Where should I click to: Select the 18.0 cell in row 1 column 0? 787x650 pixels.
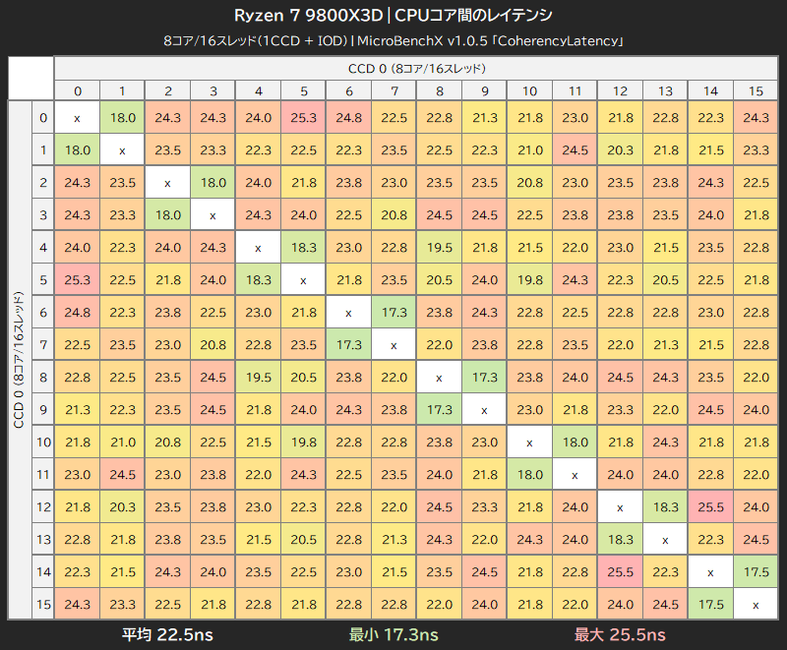[x=78, y=150]
